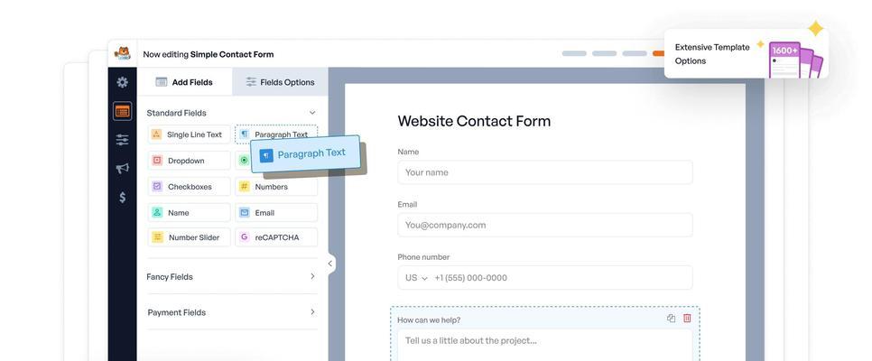
Task: Collapse the side panel with the arrow handle
Action: click(x=329, y=264)
